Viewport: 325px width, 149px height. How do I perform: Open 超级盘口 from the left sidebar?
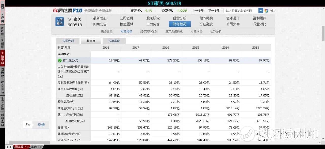pyautogui.click(x=2, y=120)
